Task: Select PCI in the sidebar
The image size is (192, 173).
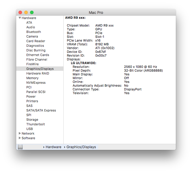Action: tap(29, 87)
